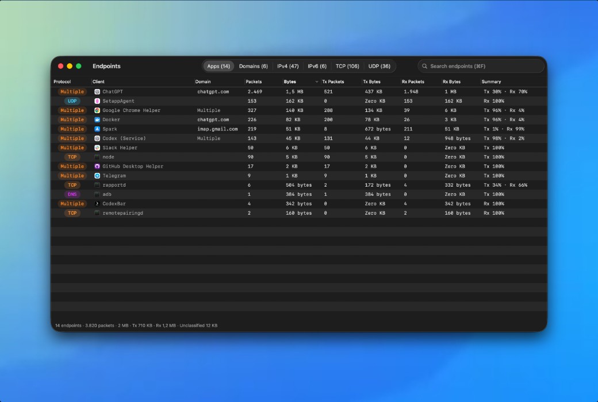Click the 437 KB Tx Bytes cell
598x402 pixels.
373,92
